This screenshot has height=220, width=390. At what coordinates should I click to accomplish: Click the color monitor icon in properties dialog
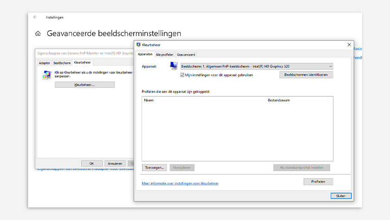[46, 74]
